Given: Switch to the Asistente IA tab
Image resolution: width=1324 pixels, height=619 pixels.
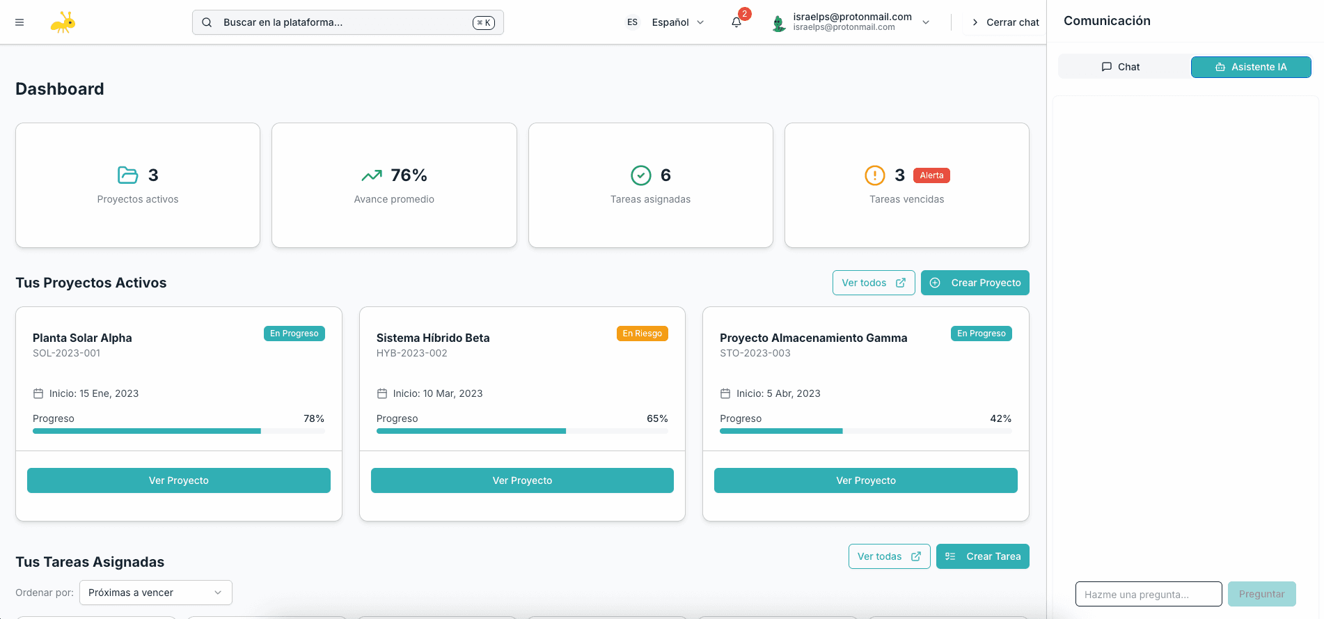Looking at the screenshot, I should [1251, 67].
